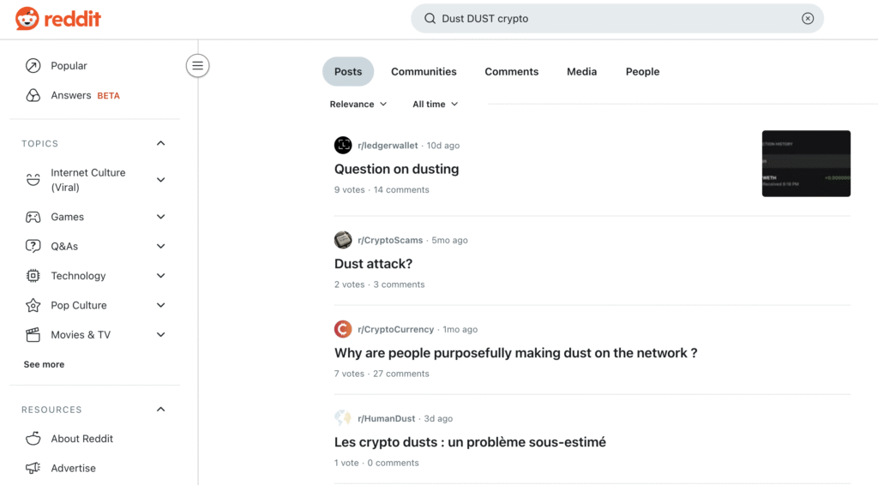Open the Relevance sort dropdown
Image resolution: width=878 pixels, height=485 pixels.
(x=358, y=105)
